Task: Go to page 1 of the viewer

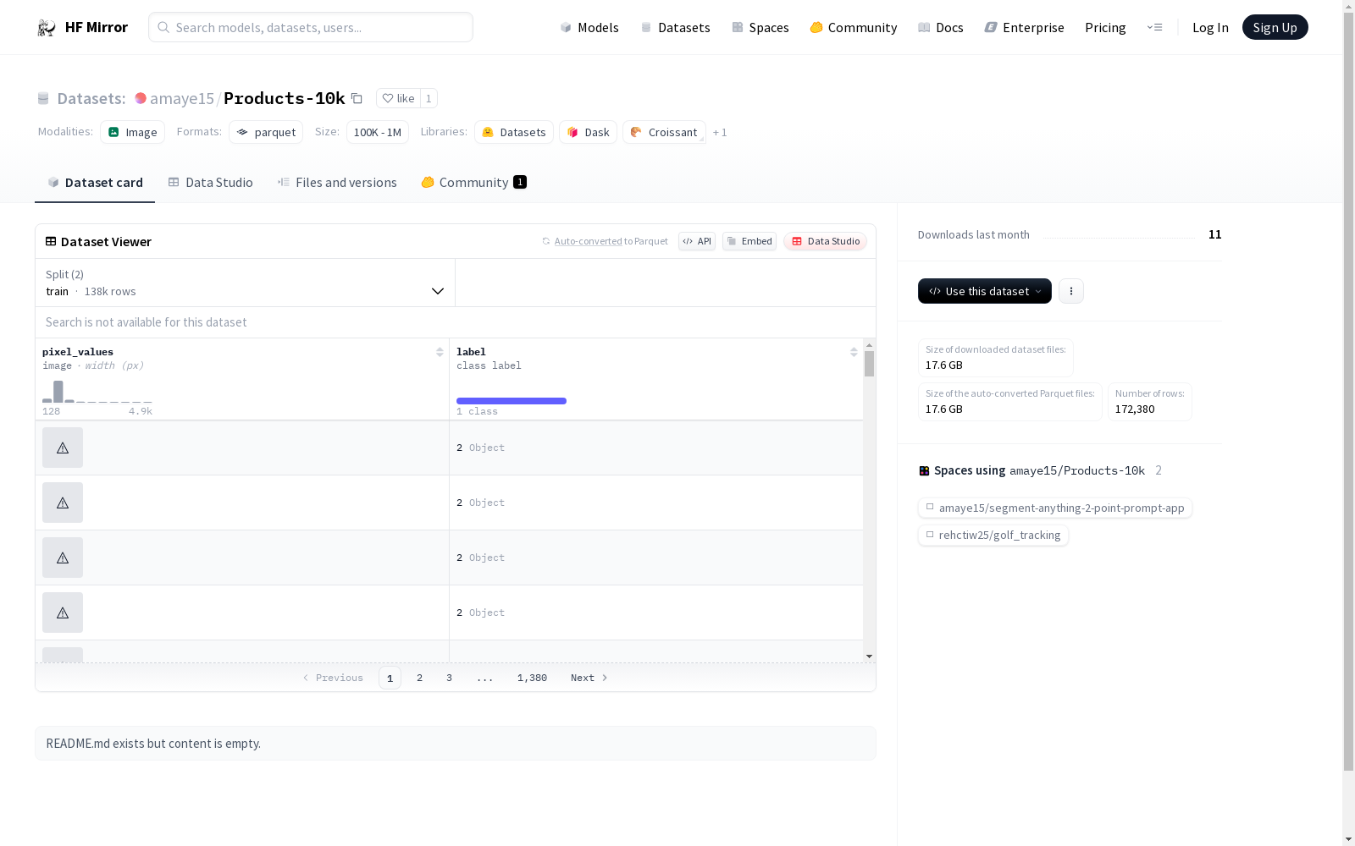Action: point(390,678)
